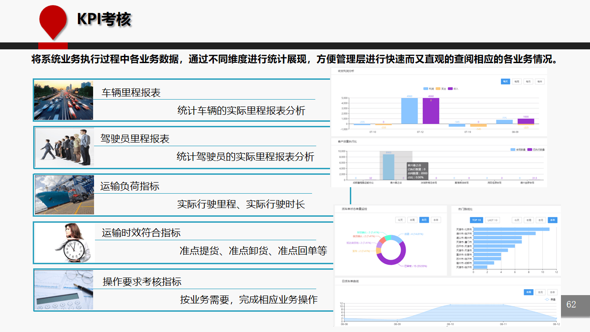
Task: Click the text 实际行驶里程、实际行驶时长
Action: click(x=241, y=204)
